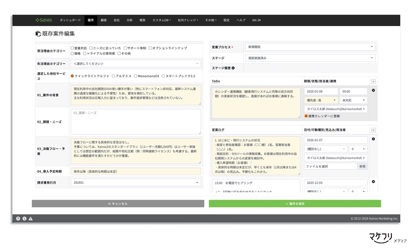Check the ニーズに合っていた checkbox
The height and width of the screenshot is (249, 412).
pos(91,48)
